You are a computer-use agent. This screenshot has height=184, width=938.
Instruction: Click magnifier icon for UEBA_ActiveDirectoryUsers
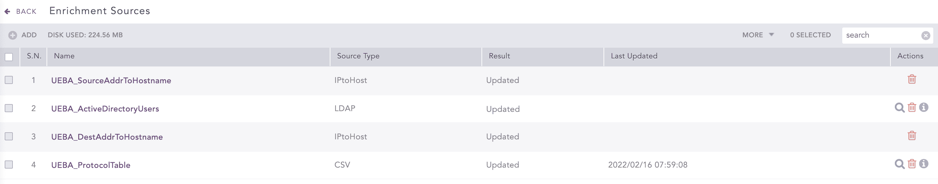tap(899, 107)
